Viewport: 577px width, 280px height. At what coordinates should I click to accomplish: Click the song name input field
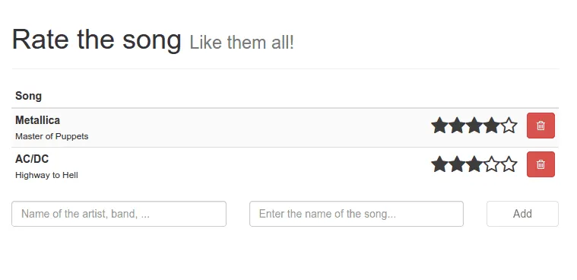357,214
